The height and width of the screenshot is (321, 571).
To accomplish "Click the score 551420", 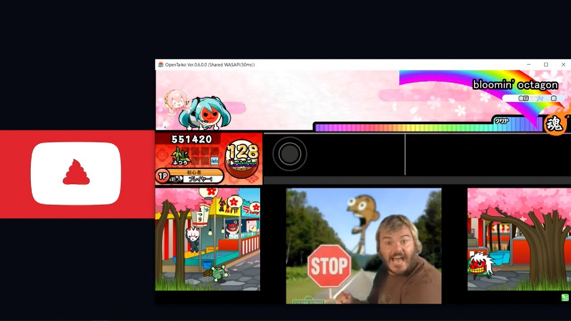I will tap(191, 139).
